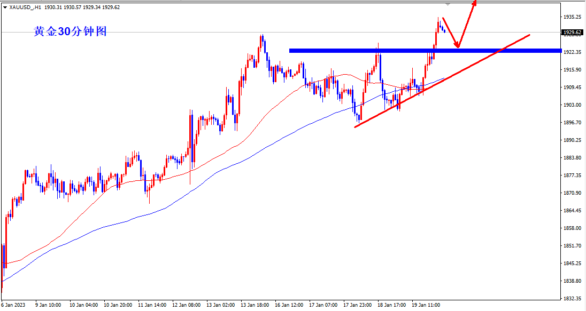This screenshot has width=586, height=311.
Task: Click the low value 1929.34 in header
Action: (91, 7)
